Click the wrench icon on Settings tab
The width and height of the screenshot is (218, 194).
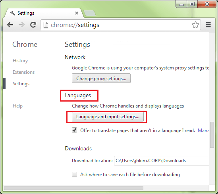click(13, 13)
